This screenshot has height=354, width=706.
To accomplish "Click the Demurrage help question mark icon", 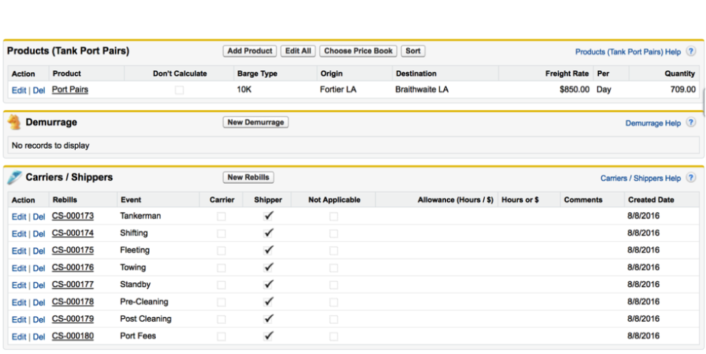I will click(x=691, y=123).
